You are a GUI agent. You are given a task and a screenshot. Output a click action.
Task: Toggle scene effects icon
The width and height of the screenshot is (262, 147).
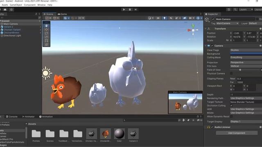click(x=176, y=18)
